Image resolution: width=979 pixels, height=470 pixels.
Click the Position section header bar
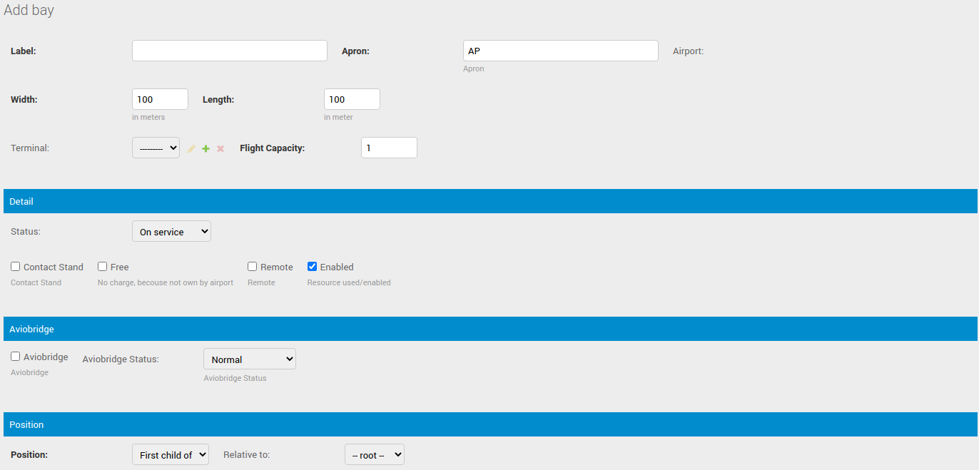pyautogui.click(x=489, y=424)
